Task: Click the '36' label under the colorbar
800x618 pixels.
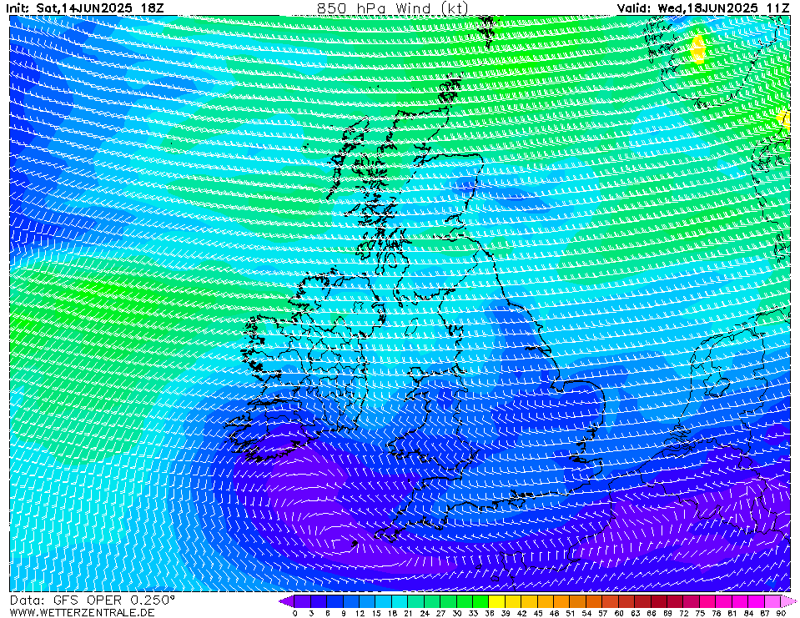Action: 490,613
